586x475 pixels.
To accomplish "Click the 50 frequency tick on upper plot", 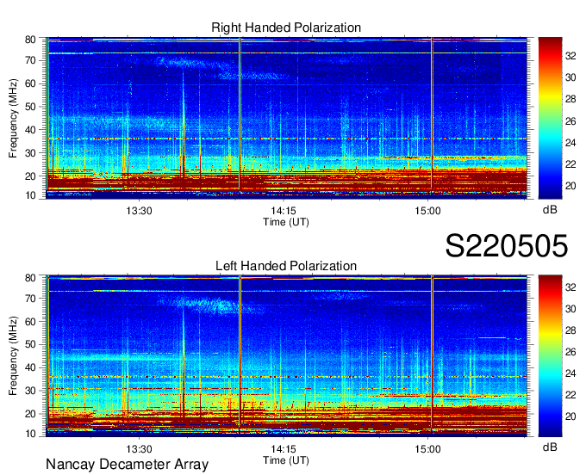I will [x=30, y=107].
